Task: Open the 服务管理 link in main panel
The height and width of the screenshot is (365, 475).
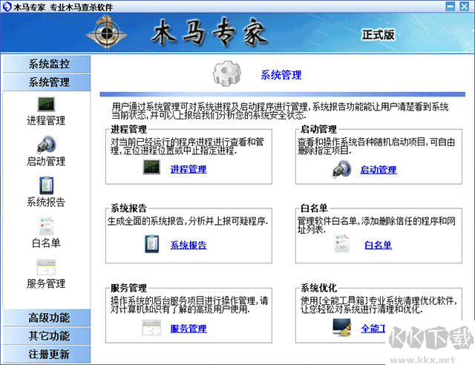Action: tap(189, 329)
